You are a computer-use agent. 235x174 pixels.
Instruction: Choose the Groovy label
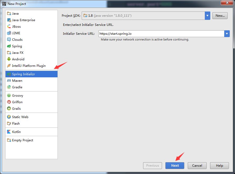(x=18, y=96)
